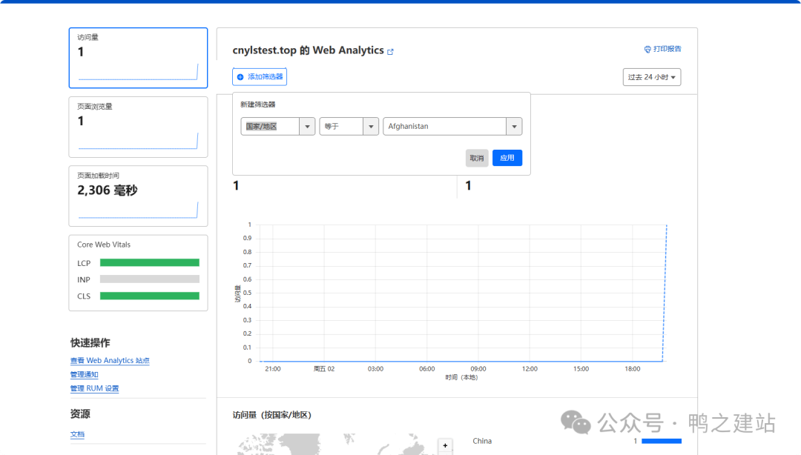This screenshot has width=801, height=455.
Task: Click the green LCP bar in Core Web Vitals
Action: (150, 262)
